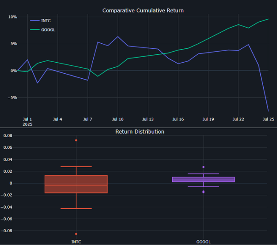The image size is (277, 245).
Task: Click the 10% y-axis tick label
Action: (x=12, y=17)
